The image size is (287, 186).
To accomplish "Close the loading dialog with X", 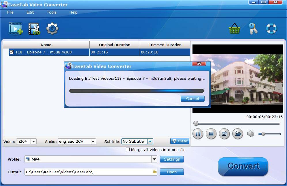I will click(199, 64).
